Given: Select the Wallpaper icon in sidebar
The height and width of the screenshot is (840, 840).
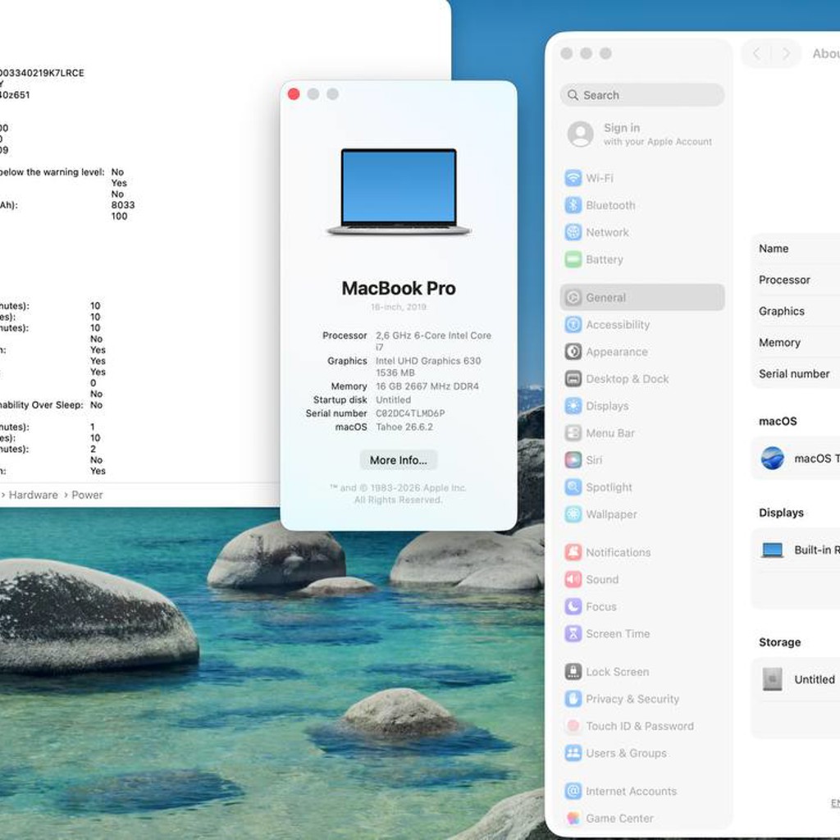Looking at the screenshot, I should [x=573, y=514].
